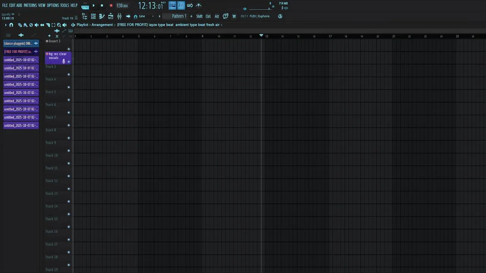Mute Track 5 with its dot
This screenshot has height=273, width=486.
(69, 100)
